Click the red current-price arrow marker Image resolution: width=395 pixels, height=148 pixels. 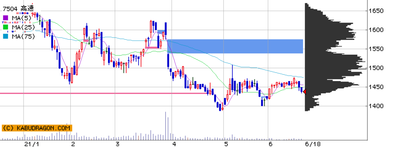304,92
